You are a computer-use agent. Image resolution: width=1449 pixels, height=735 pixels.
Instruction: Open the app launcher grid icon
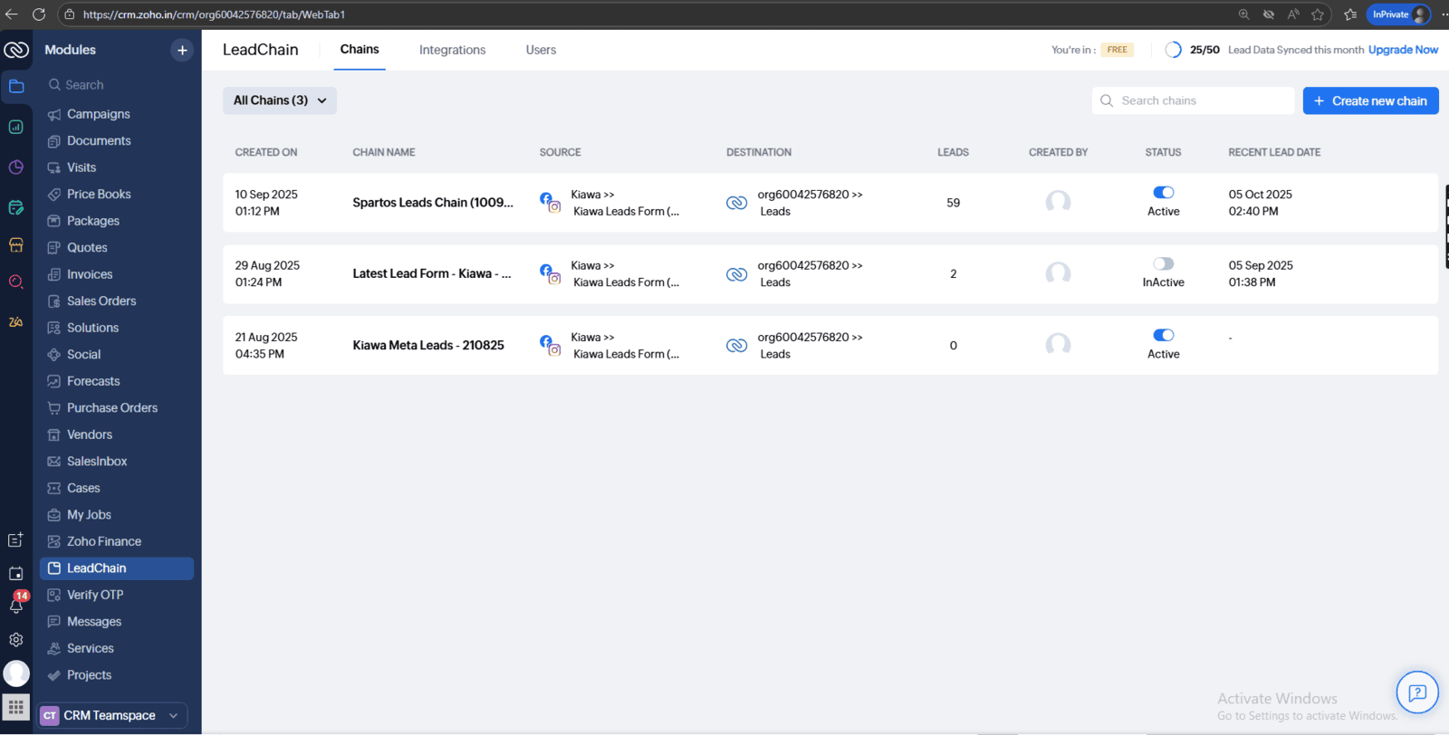tap(16, 707)
